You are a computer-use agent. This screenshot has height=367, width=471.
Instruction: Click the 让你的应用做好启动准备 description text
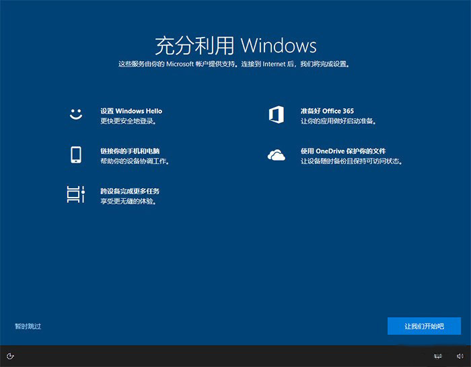pyautogui.click(x=338, y=121)
